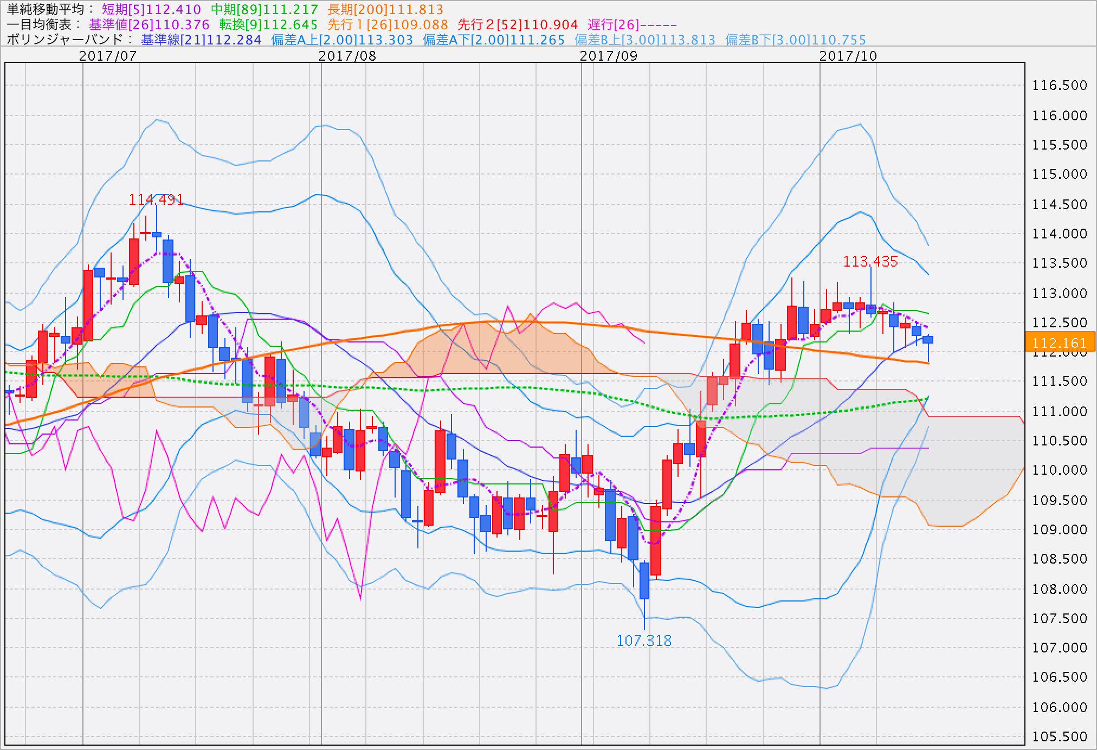This screenshot has width=1097, height=750.
Task: Click the 112.500 price axis label
Action: pyautogui.click(x=1060, y=322)
